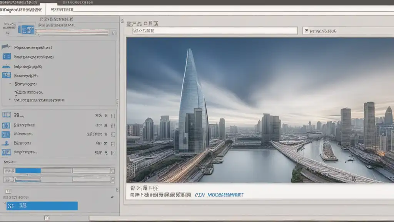Toggle the checkbox on the first lower list row
Screen dimensions: 394x222
pos(113,115)
